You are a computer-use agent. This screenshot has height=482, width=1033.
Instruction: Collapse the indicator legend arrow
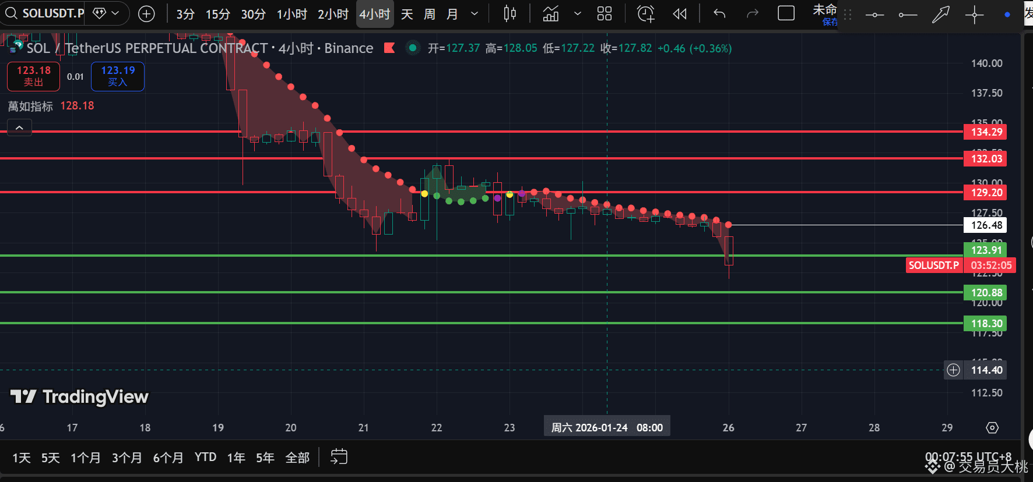point(19,127)
